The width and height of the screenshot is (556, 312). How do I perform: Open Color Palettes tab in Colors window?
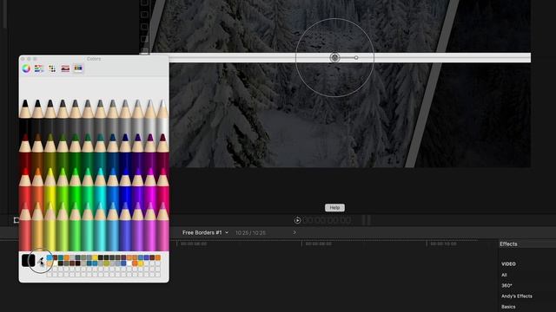[52, 68]
